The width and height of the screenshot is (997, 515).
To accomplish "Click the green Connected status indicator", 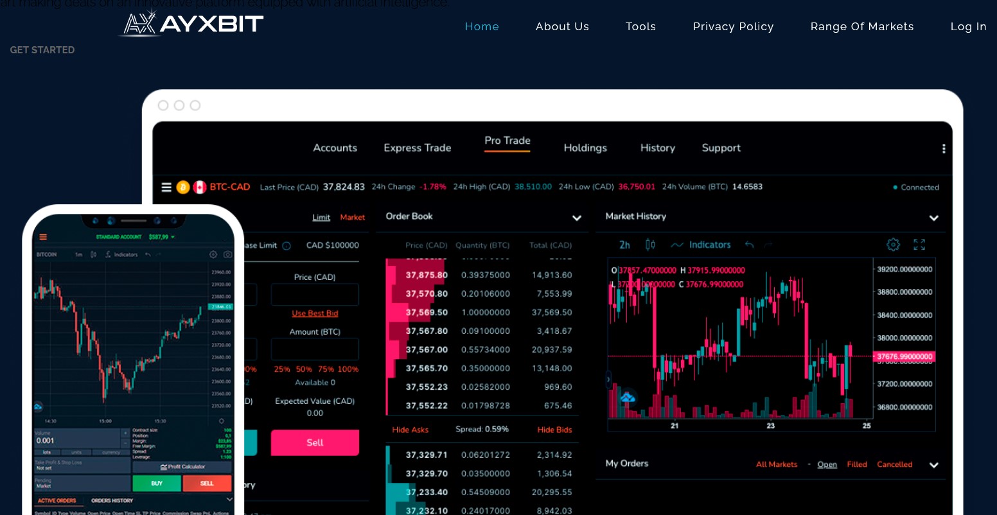I will tap(916, 188).
